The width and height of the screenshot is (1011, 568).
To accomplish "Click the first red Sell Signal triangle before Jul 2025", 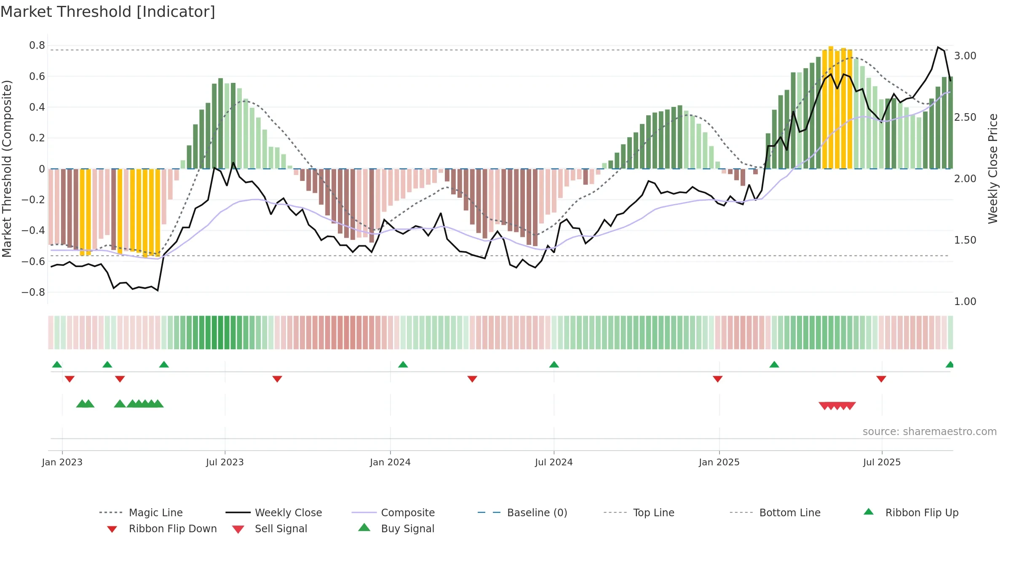I will click(x=824, y=406).
